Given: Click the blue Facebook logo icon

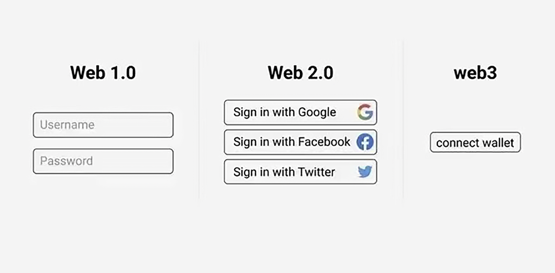Looking at the screenshot, I should [x=365, y=142].
